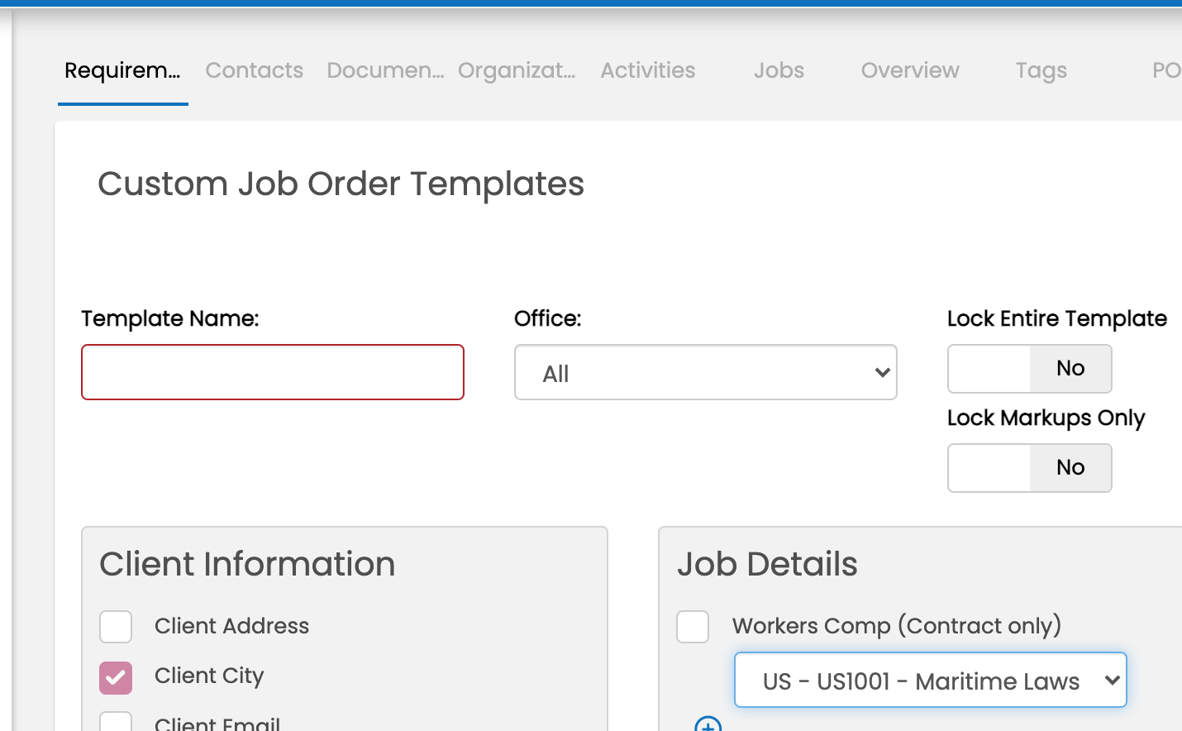Check the Client Address checkbox
Viewport: 1182px width, 731px height.
click(116, 627)
